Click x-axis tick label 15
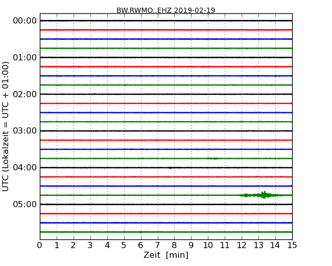This screenshot has width=332, height=266. pyautogui.click(x=292, y=245)
